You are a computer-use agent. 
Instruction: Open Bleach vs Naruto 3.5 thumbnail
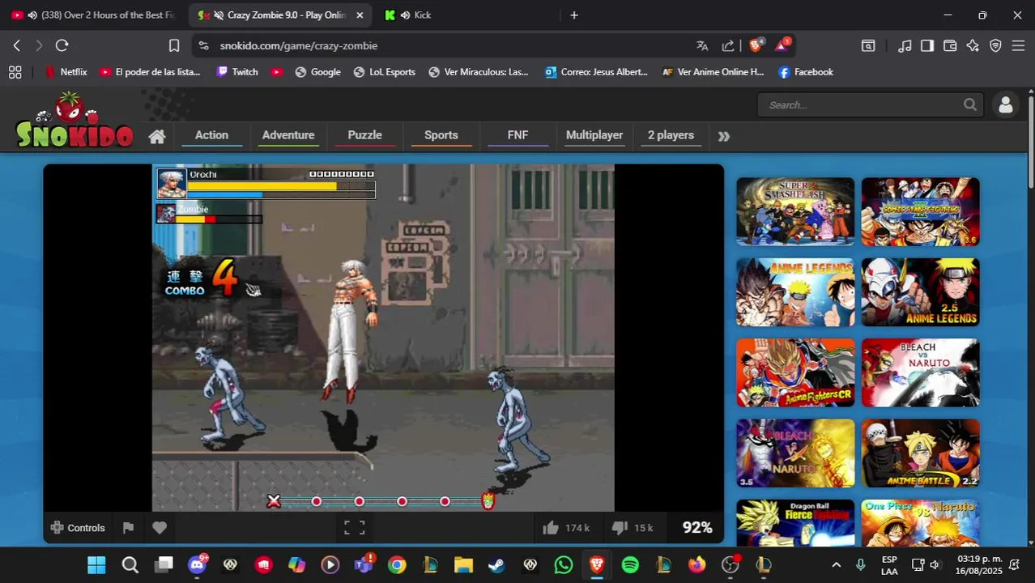(795, 453)
